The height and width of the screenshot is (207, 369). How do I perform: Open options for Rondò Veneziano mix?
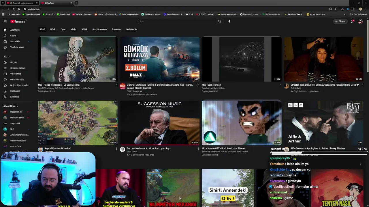click(x=116, y=85)
